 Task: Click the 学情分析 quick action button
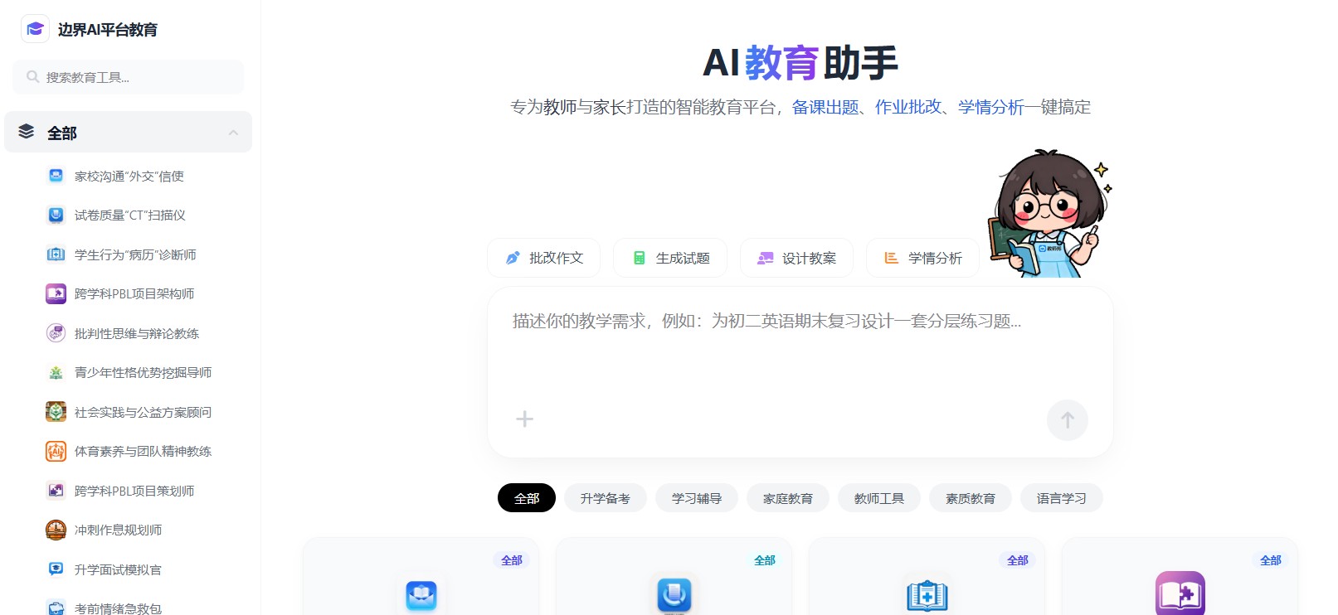[922, 258]
